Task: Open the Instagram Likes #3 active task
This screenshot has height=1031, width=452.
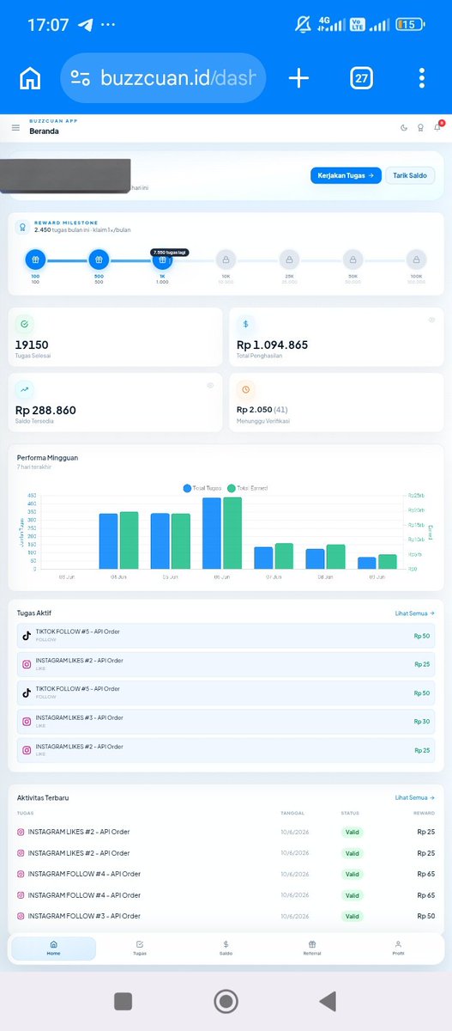Action: tap(226, 722)
